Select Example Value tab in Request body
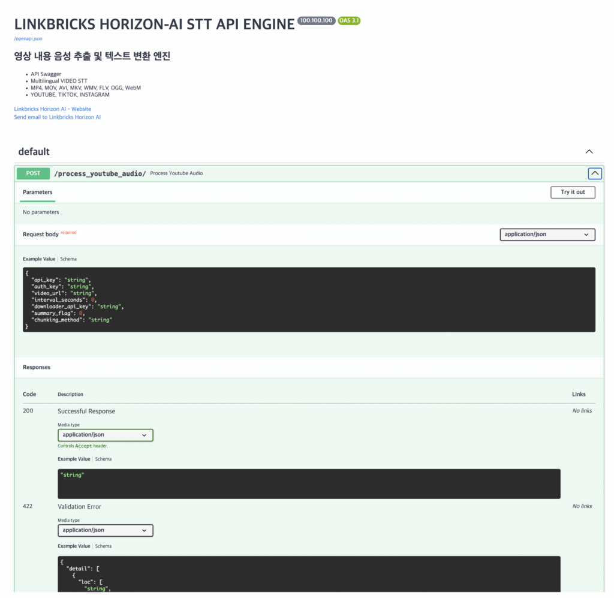Screen dimensions: 614x598 tap(39, 259)
